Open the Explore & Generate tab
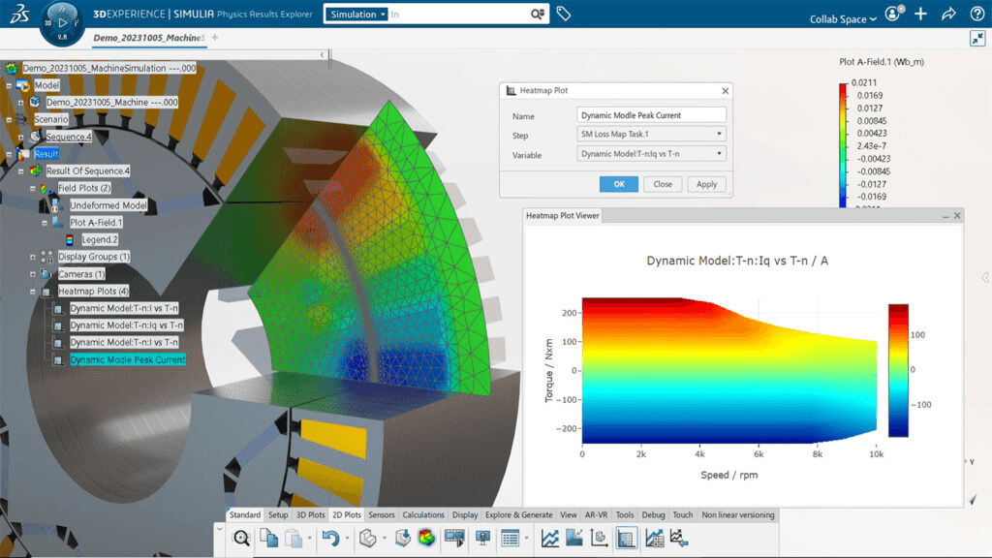992x558 pixels. click(518, 514)
